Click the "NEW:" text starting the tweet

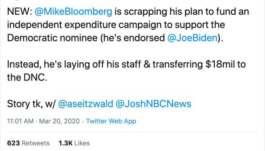pos(19,12)
